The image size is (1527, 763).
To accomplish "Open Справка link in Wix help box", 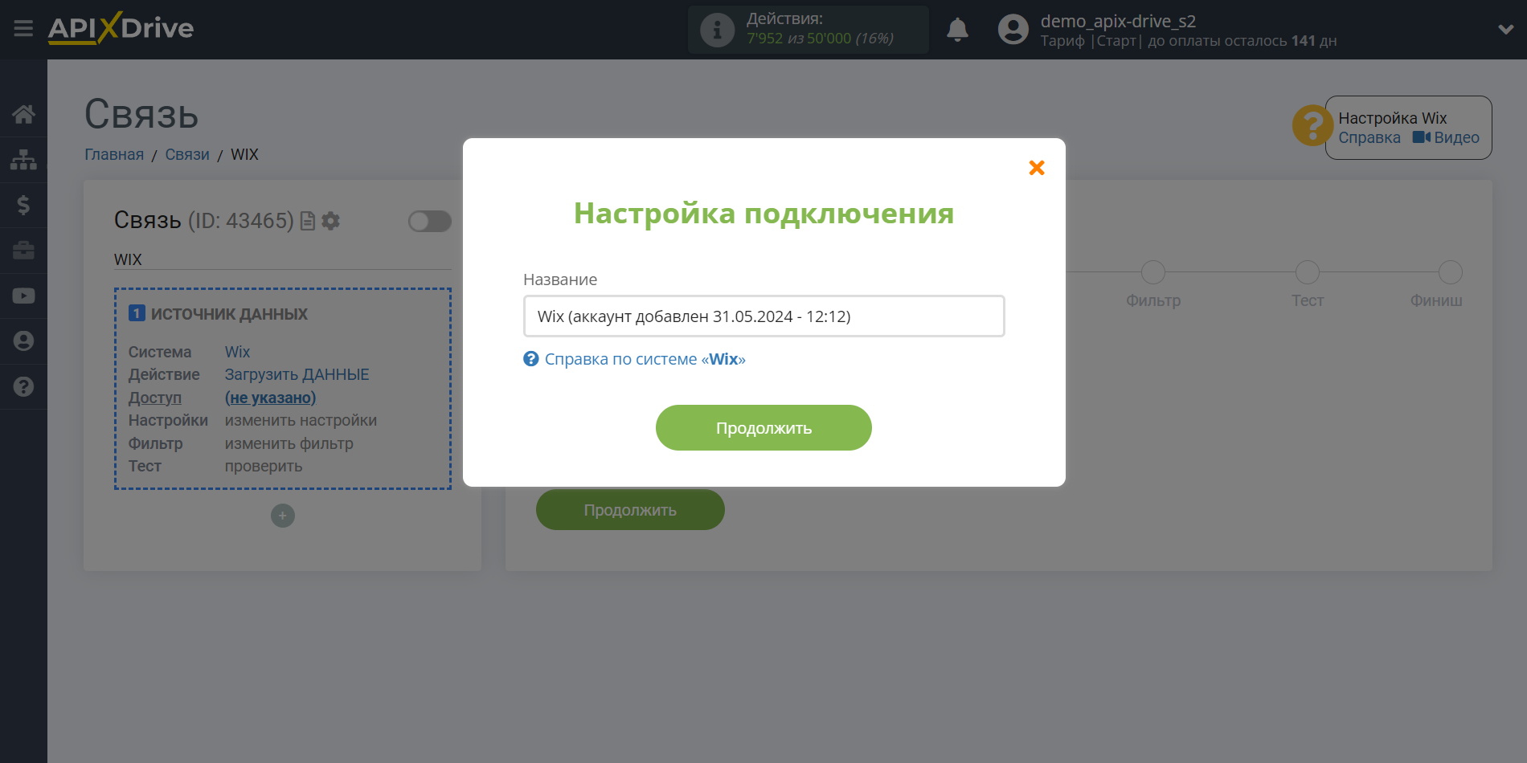I will tap(1369, 138).
